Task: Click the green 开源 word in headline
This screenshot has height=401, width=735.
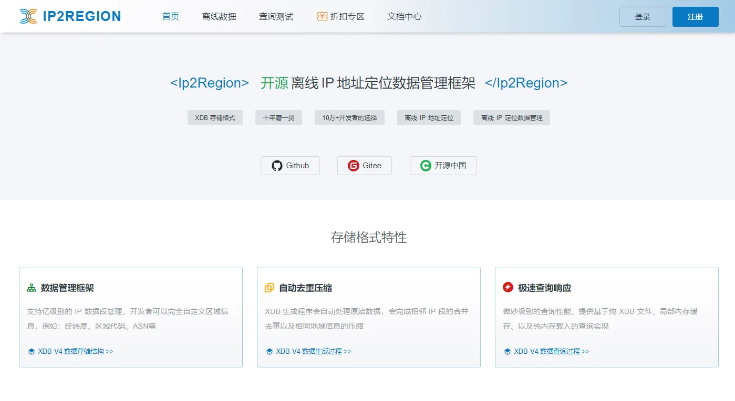Action: [x=274, y=83]
